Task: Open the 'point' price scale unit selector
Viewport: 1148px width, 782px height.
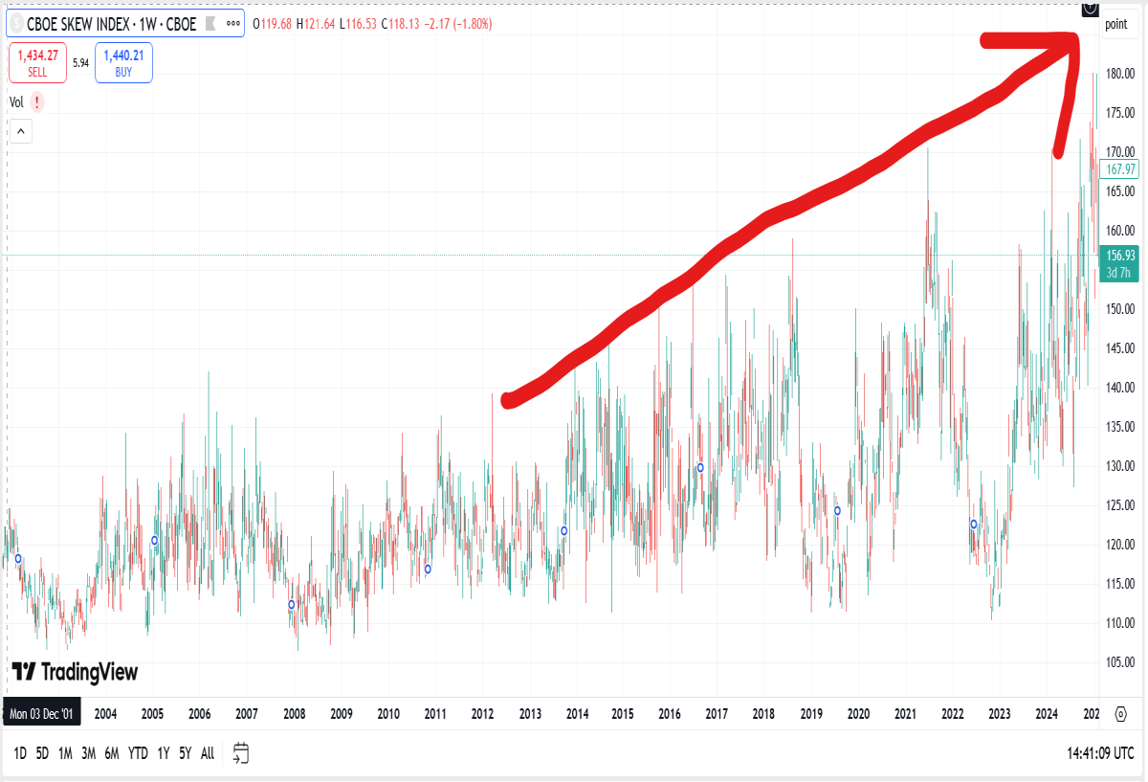Action: (1115, 25)
